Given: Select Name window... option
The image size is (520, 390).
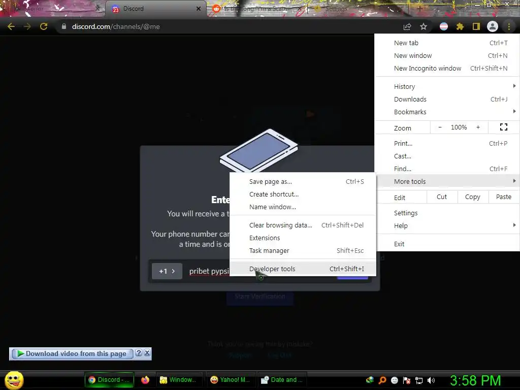Looking at the screenshot, I should 303,207.
